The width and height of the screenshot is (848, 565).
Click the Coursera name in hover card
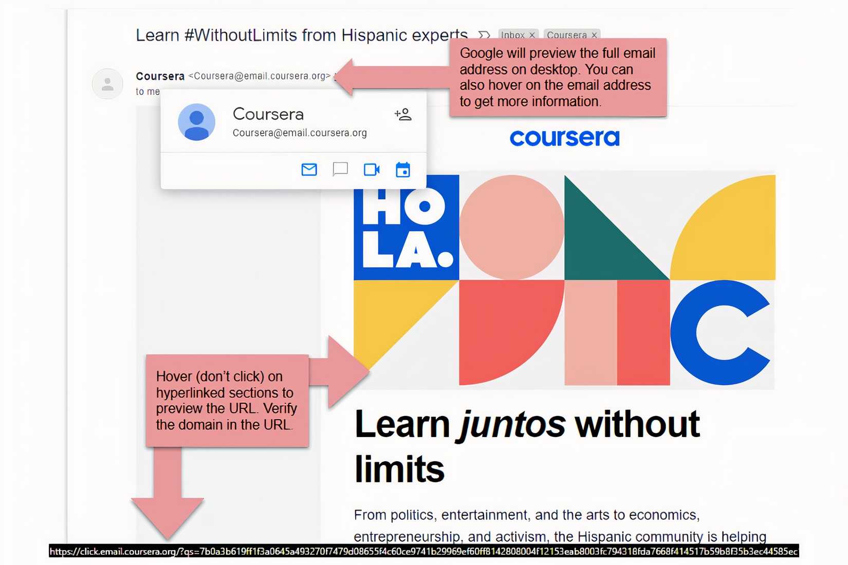click(268, 114)
